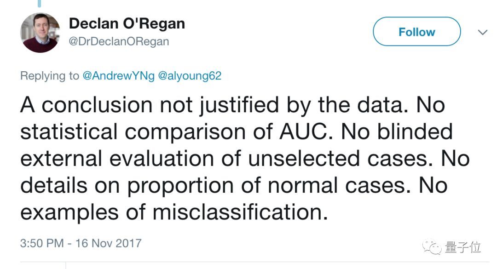497x269 pixels.
Task: Click the 量子位 watermark text
Action: 462,247
